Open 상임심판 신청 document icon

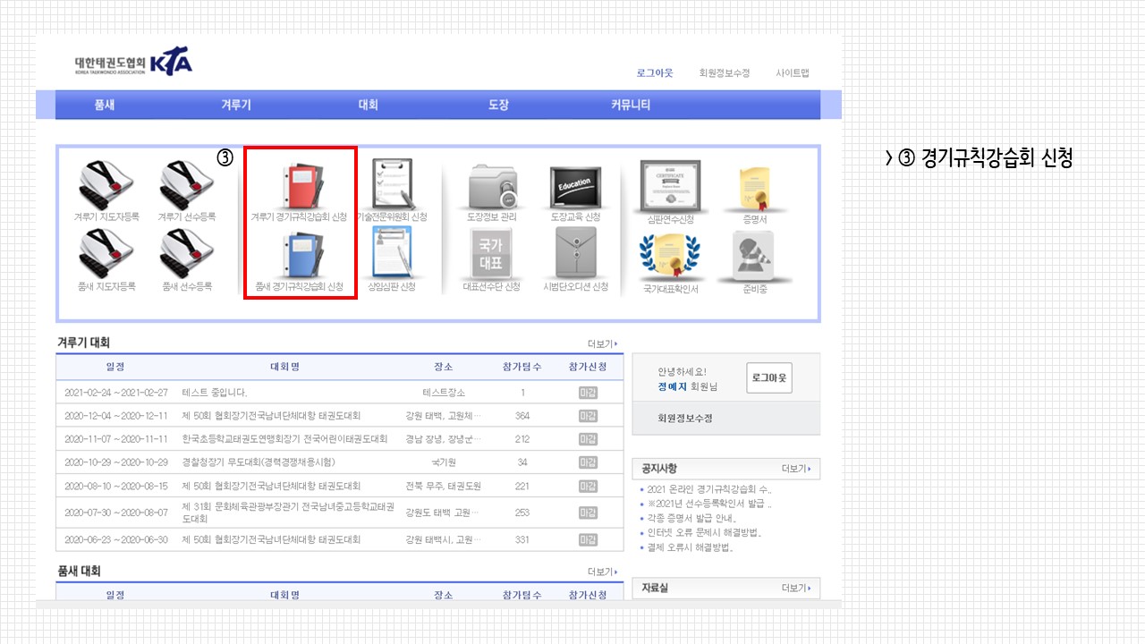click(x=392, y=252)
